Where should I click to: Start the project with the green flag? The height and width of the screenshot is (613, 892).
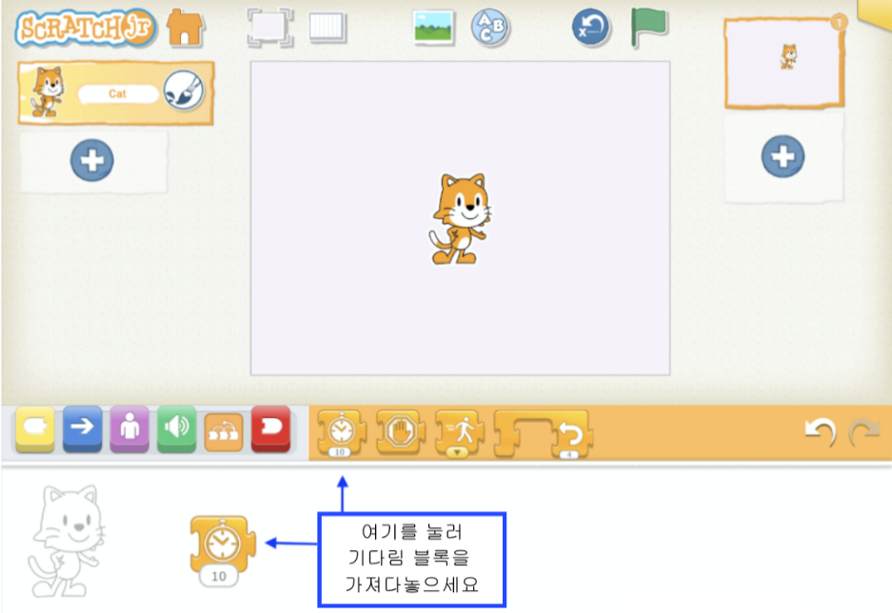(648, 28)
